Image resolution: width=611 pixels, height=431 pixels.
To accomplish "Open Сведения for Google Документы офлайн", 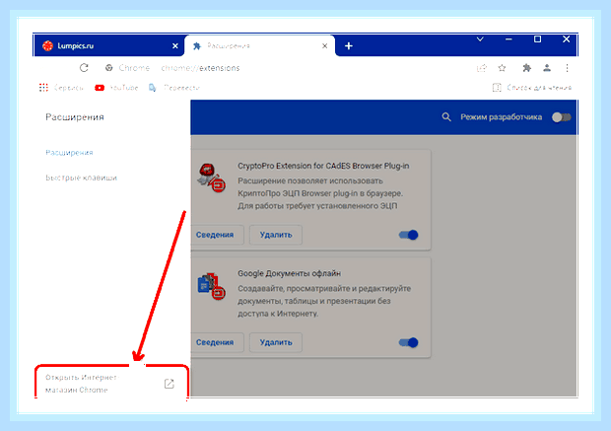I will (x=215, y=342).
